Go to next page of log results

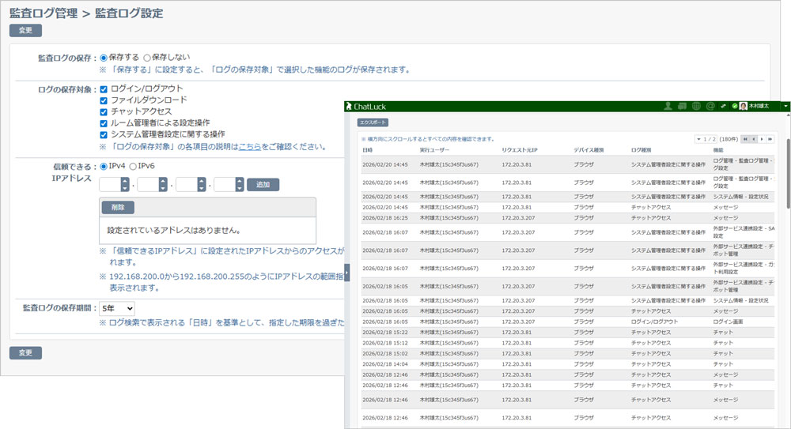point(762,139)
